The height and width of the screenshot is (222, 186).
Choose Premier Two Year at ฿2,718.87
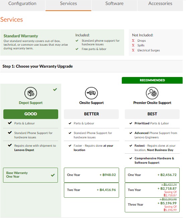coord(152,190)
